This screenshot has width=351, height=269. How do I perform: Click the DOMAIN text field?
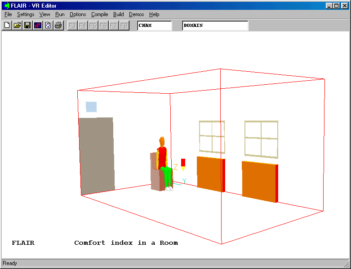click(x=215, y=26)
